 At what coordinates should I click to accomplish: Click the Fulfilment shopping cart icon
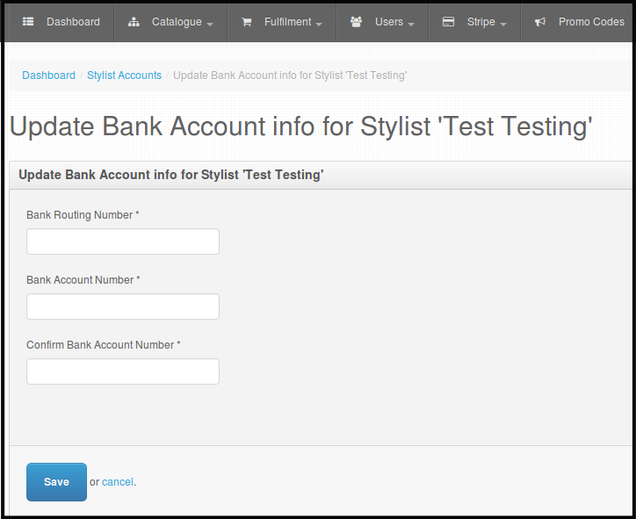pos(246,22)
